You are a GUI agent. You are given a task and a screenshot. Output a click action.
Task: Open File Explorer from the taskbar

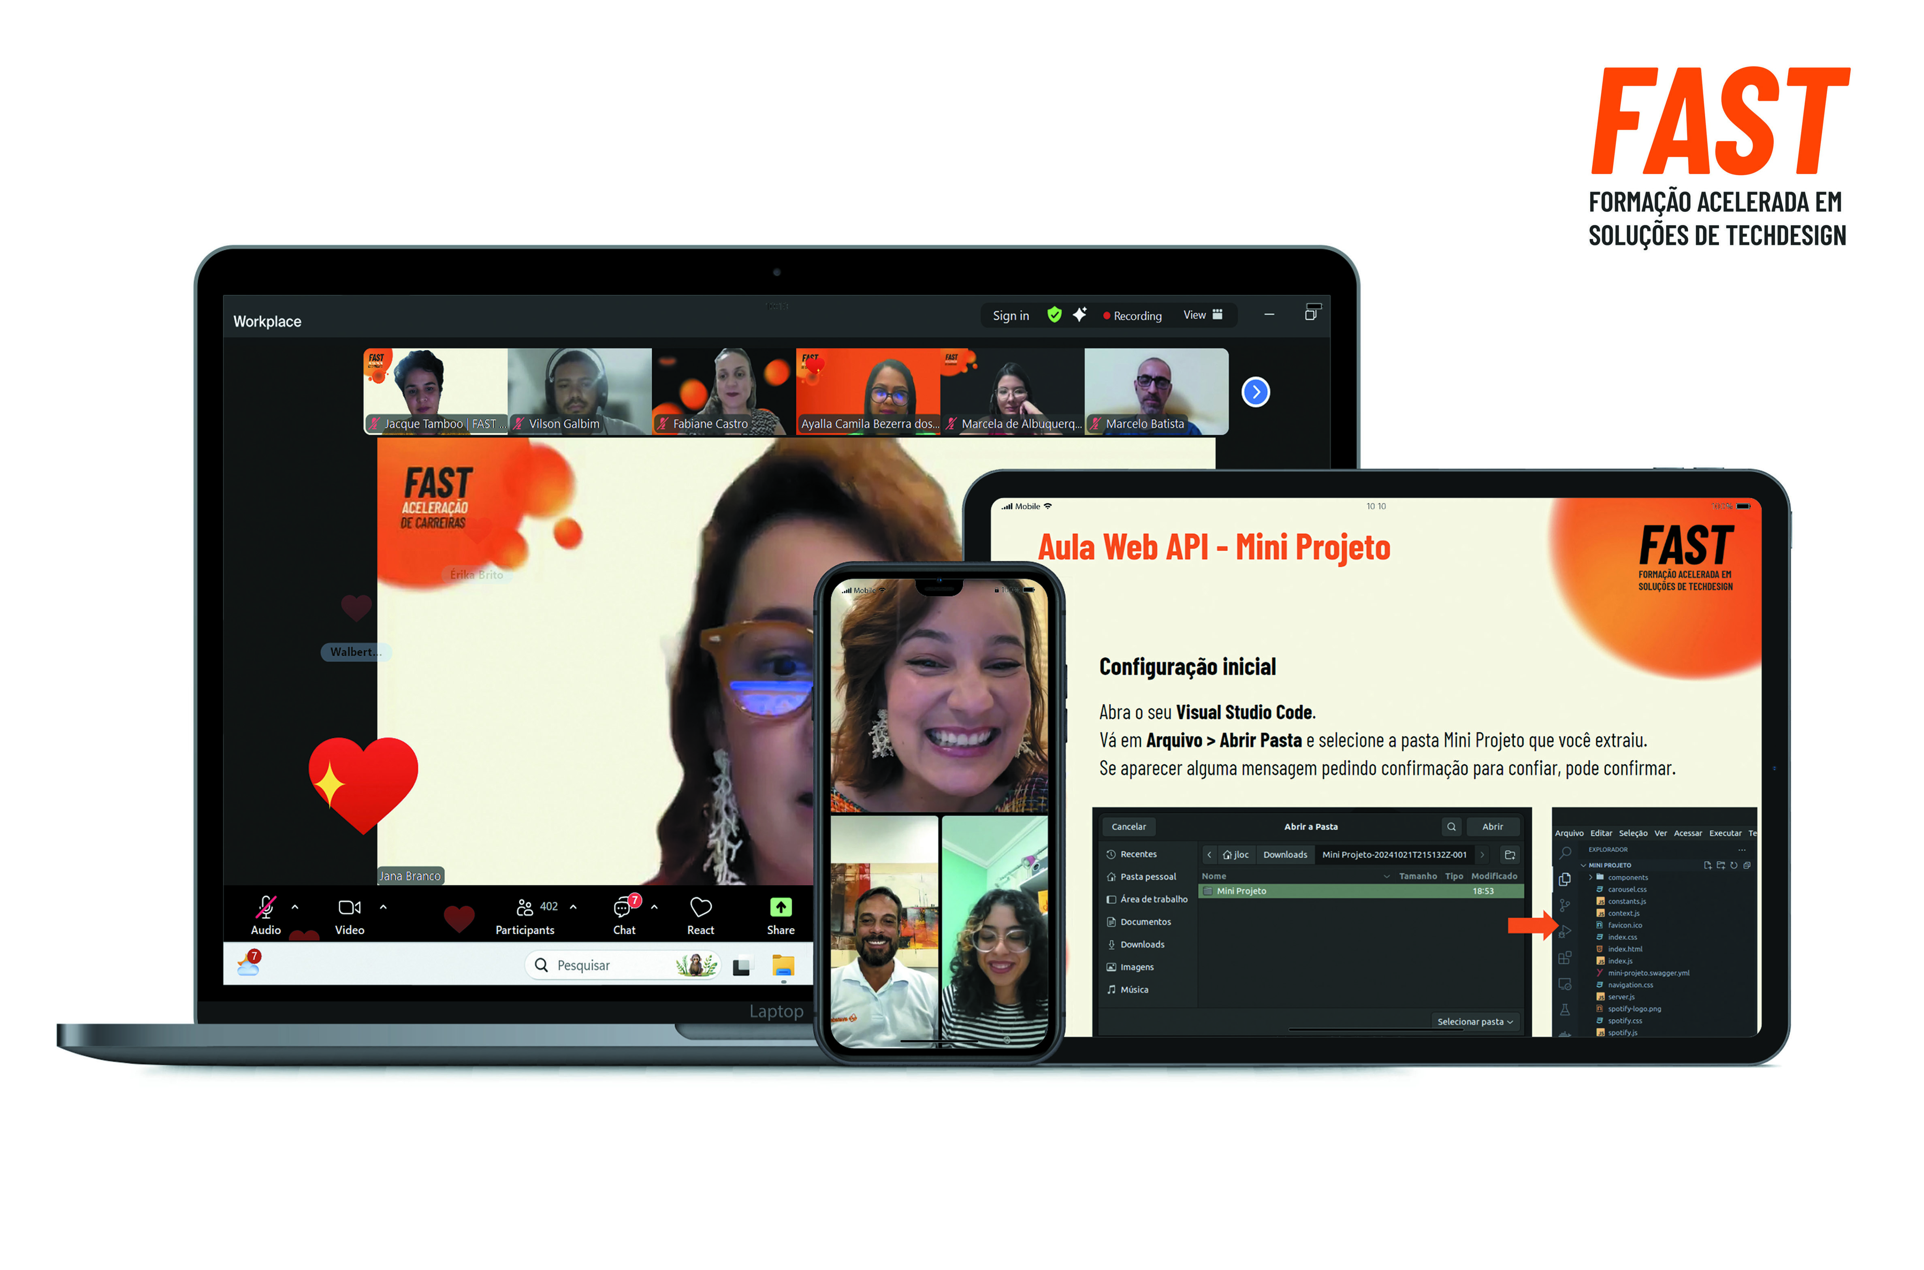tap(783, 965)
